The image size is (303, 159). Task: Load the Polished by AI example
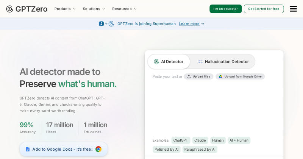point(166,149)
